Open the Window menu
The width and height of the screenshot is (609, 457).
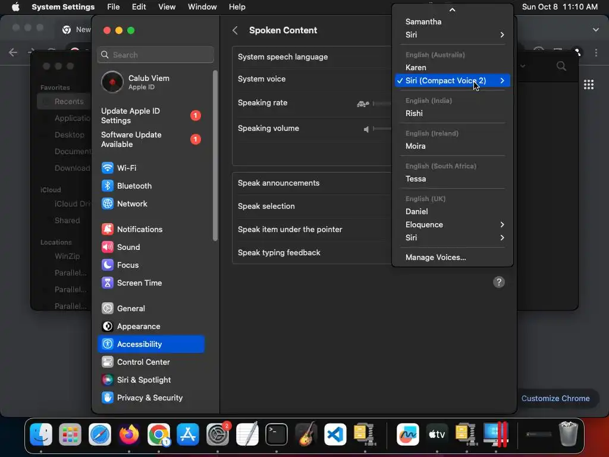coord(202,7)
